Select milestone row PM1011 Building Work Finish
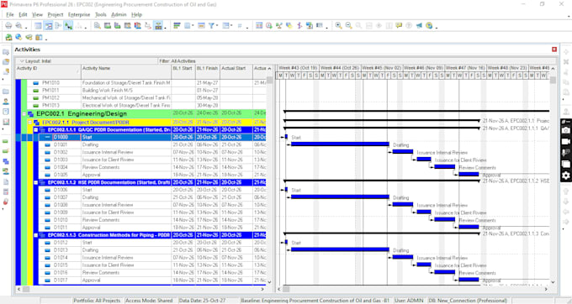The height and width of the screenshot is (304, 572). pyautogui.click(x=140, y=91)
